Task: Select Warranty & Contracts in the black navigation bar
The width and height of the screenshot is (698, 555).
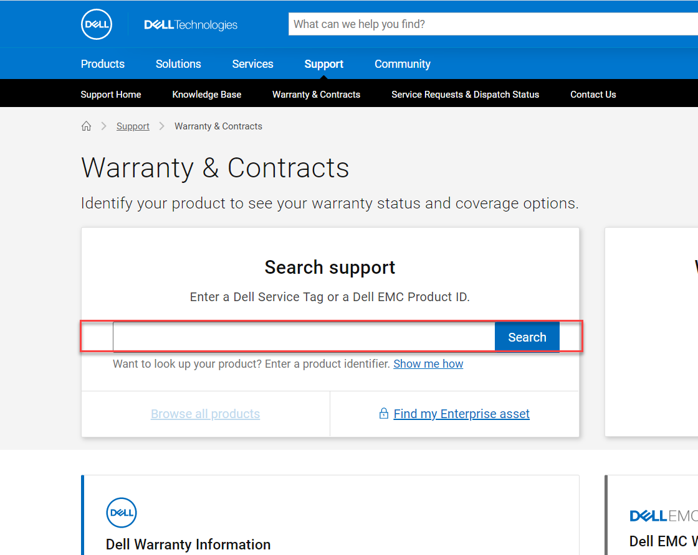Action: click(316, 95)
